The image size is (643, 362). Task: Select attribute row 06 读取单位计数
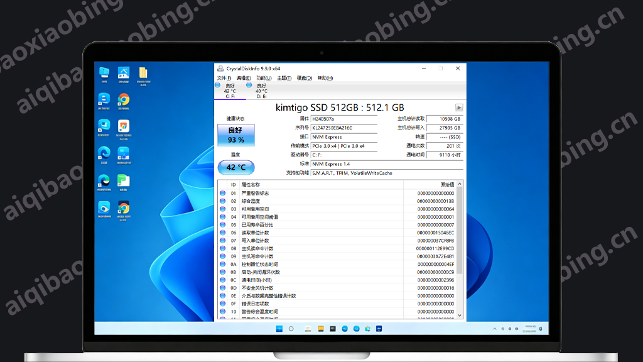click(x=337, y=233)
